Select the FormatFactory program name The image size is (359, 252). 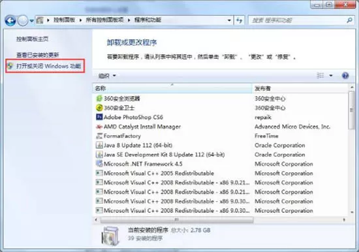(x=122, y=136)
